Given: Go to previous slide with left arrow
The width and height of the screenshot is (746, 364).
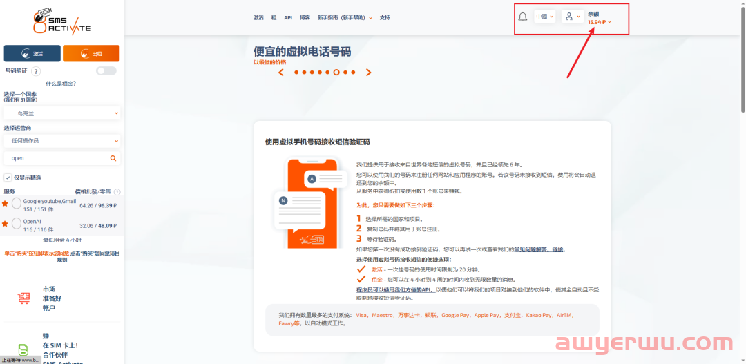Looking at the screenshot, I should coord(281,73).
